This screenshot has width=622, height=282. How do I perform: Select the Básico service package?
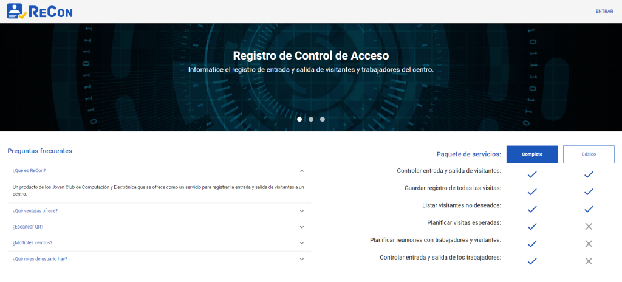[x=589, y=154]
